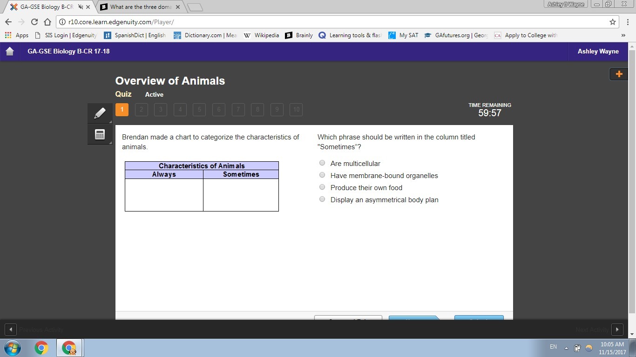636x357 pixels.
Task: Click the first Chrome taskbar icon
Action: pyautogui.click(x=41, y=348)
